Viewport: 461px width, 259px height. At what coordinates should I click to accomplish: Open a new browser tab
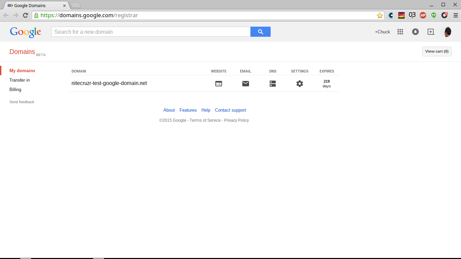coord(76,5)
